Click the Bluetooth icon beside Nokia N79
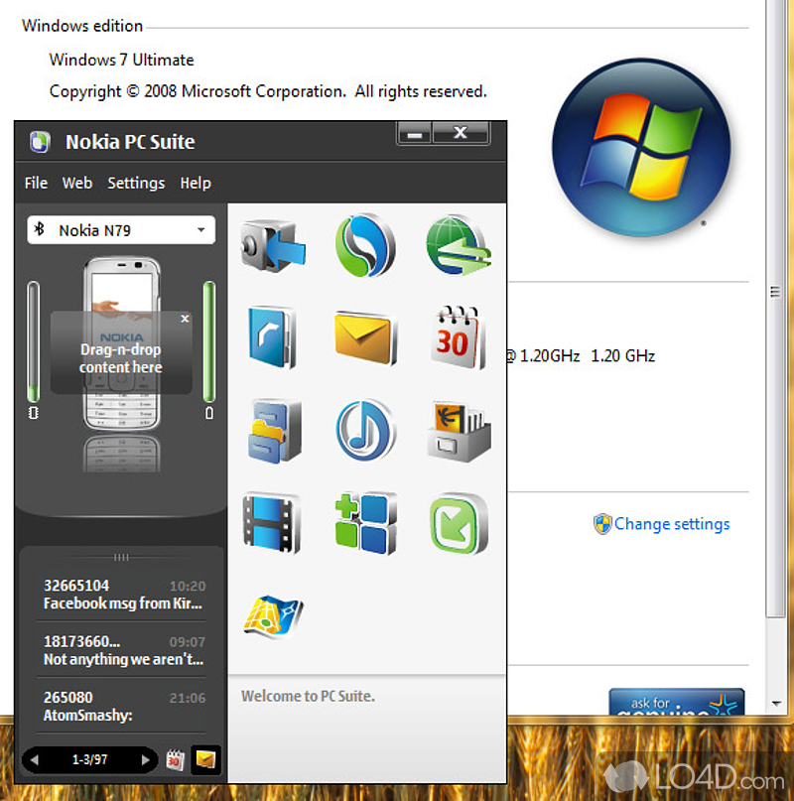This screenshot has width=794, height=801. (40, 229)
